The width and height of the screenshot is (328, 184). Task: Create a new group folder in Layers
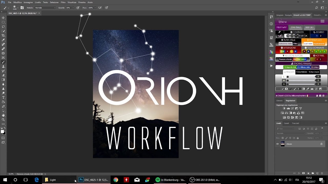(313, 173)
